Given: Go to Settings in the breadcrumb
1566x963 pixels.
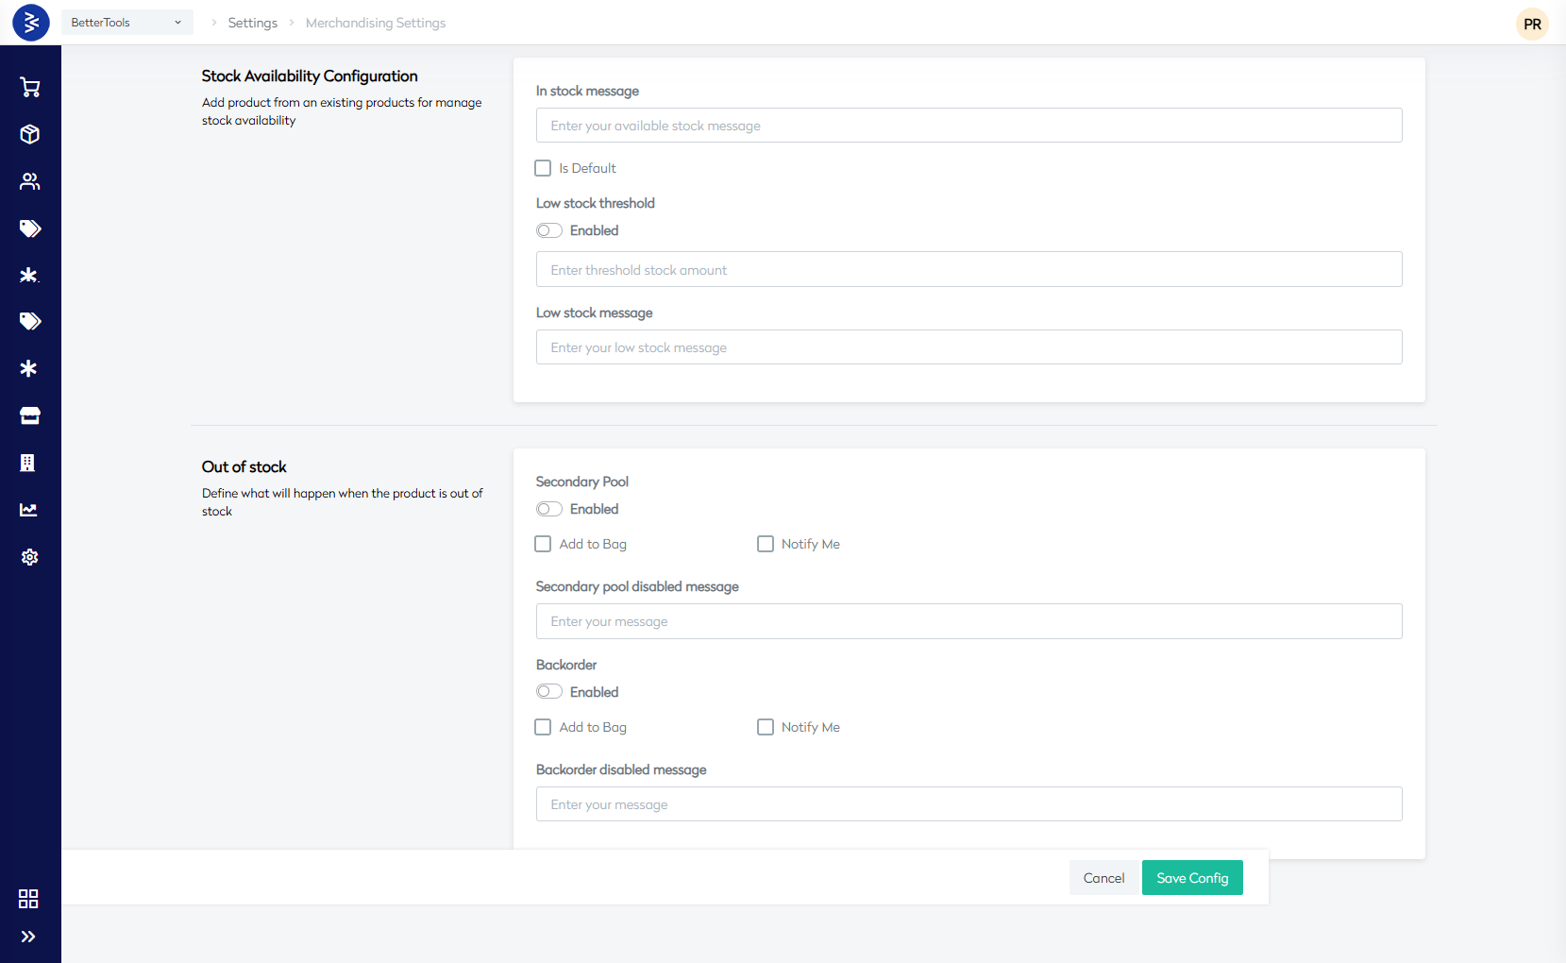Looking at the screenshot, I should 252,23.
